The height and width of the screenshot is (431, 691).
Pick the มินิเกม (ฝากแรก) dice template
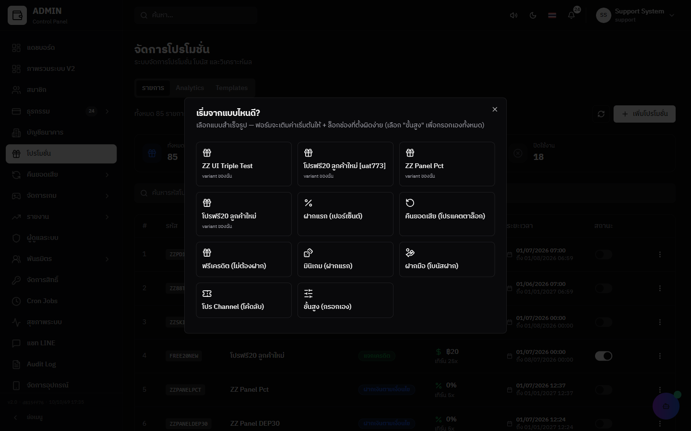[x=345, y=260]
